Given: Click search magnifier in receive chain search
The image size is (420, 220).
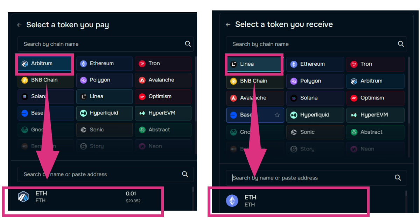Looking at the screenshot, I should pos(401,44).
